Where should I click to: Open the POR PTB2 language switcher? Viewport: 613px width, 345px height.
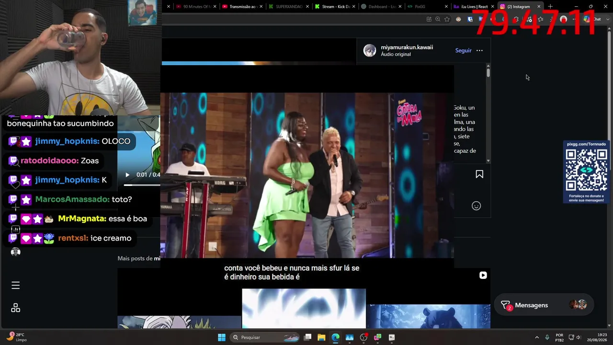tap(559, 337)
